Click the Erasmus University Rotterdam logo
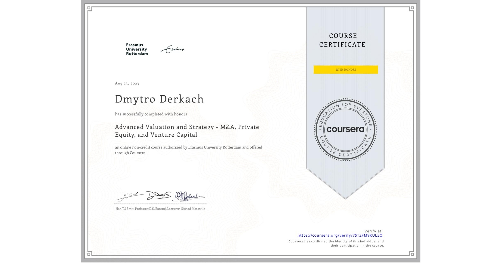 (x=136, y=49)
